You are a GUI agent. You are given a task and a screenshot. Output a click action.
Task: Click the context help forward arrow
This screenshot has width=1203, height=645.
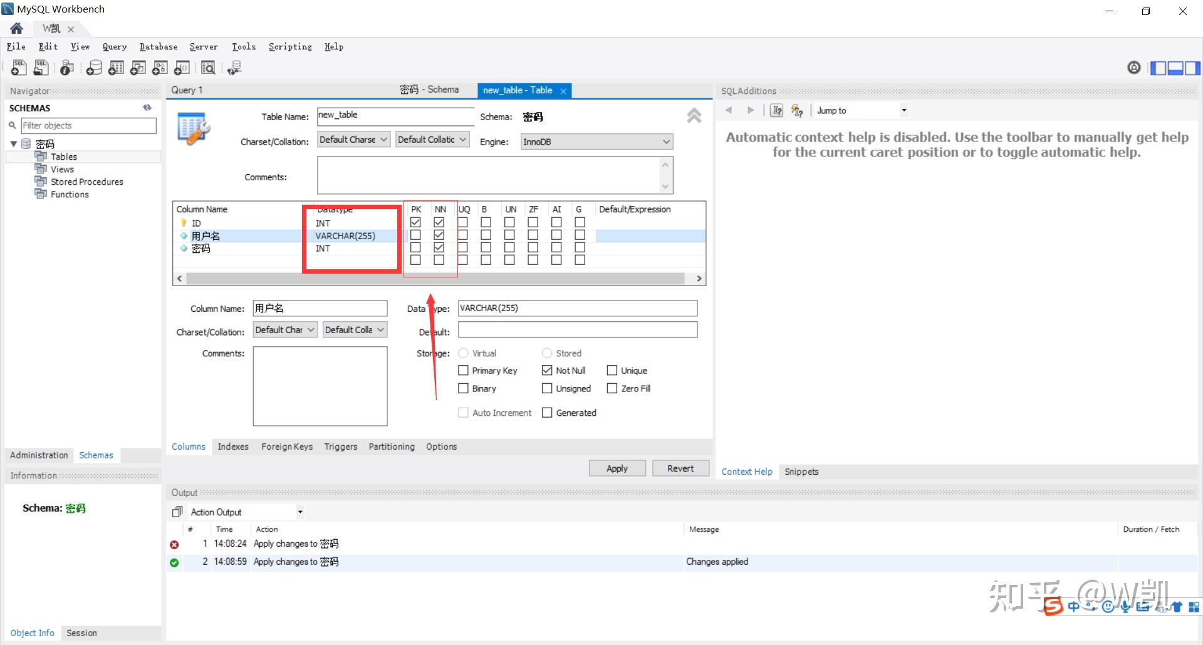(x=751, y=110)
